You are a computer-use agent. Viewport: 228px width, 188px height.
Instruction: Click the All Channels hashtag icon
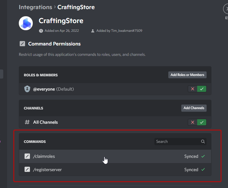point(27,122)
